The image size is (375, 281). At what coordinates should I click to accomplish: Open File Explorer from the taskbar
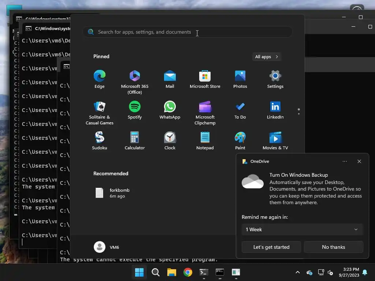tap(171, 272)
